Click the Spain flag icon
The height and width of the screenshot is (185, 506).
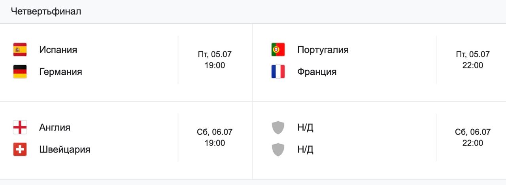click(20, 50)
